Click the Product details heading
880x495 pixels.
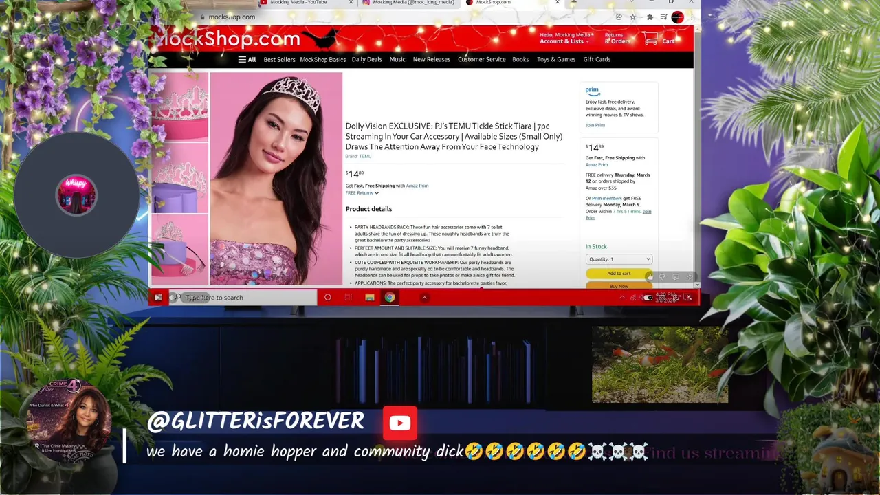pos(368,209)
